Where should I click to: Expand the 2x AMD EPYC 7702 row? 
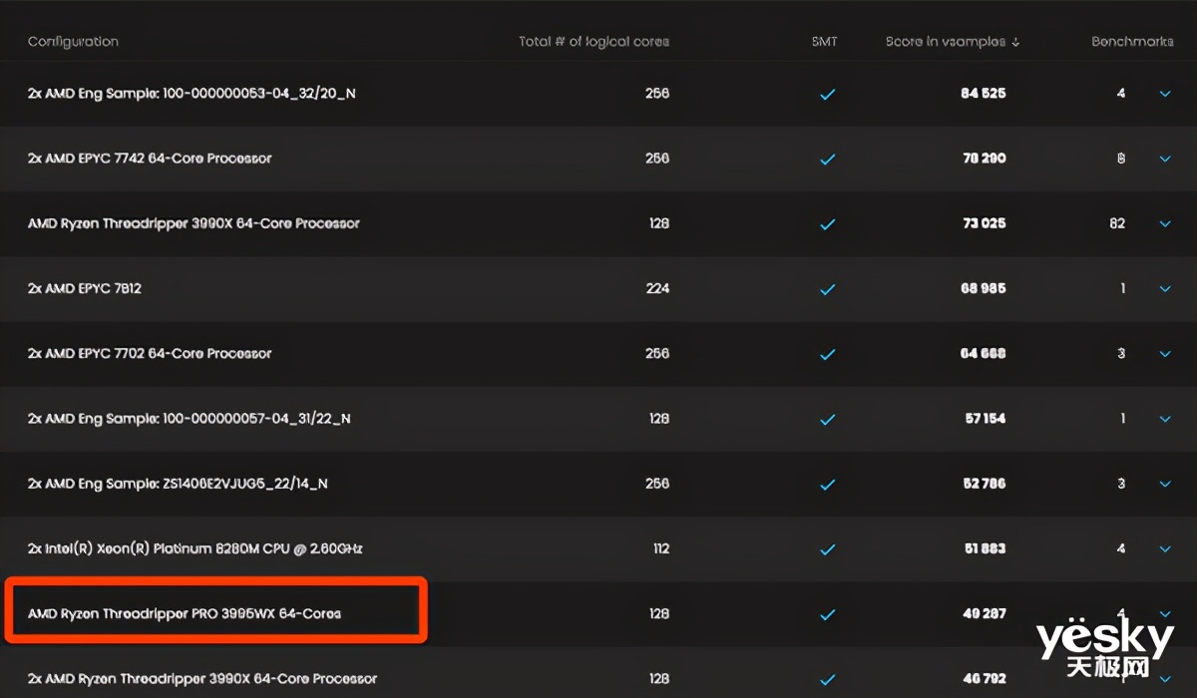pyautogui.click(x=1164, y=354)
